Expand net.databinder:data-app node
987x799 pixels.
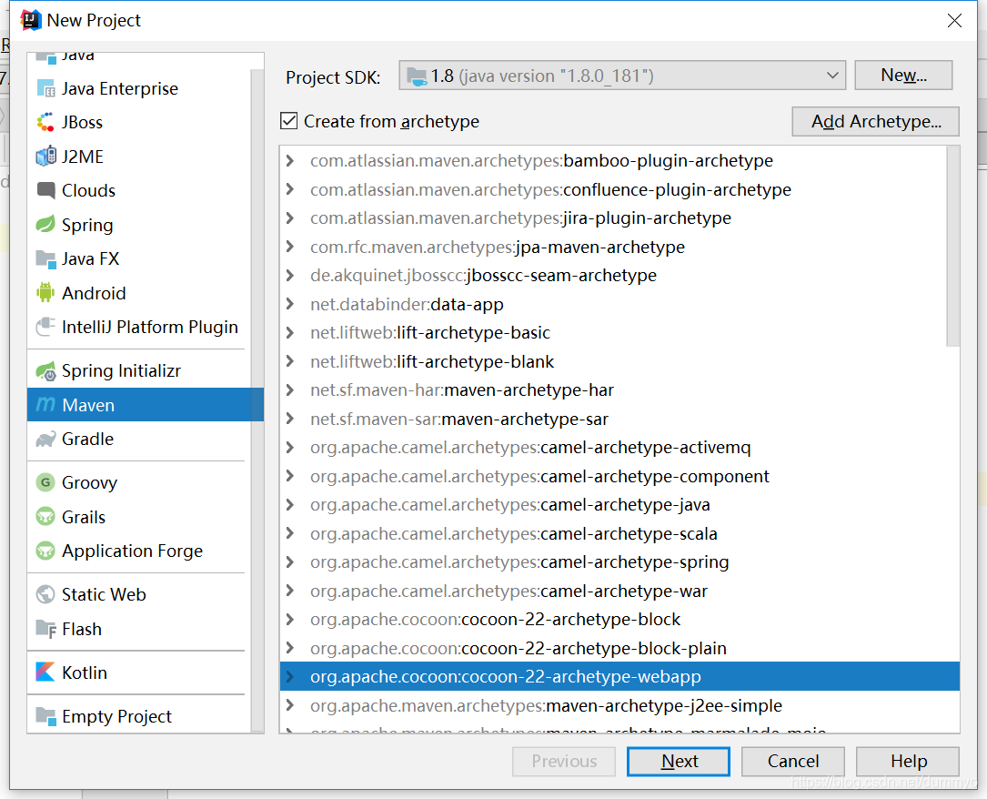(289, 303)
